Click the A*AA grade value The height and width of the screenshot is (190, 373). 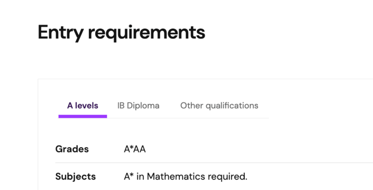(x=135, y=149)
